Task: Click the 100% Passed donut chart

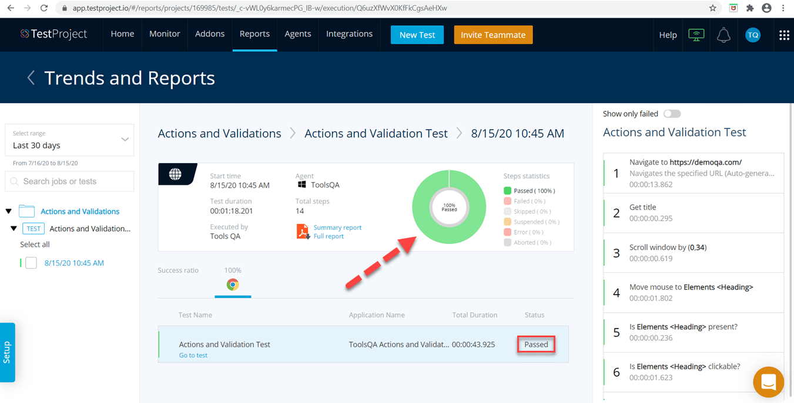Action: (448, 206)
